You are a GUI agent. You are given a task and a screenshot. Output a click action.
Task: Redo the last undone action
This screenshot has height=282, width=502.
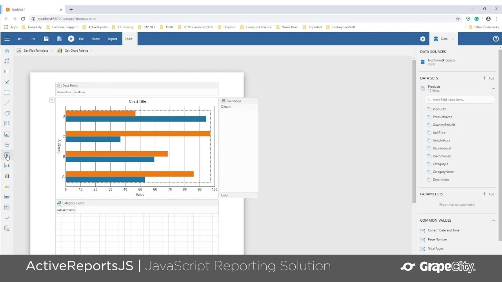click(x=33, y=39)
